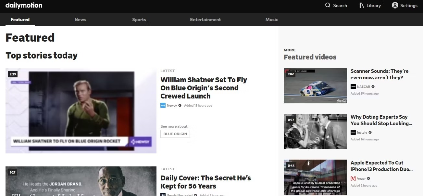
Task: Click the 'See more about' label
Action: pos(174,126)
